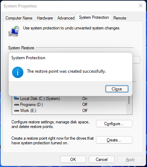Select the System Protection tab
The width and height of the screenshot is (147, 167).
(94, 17)
